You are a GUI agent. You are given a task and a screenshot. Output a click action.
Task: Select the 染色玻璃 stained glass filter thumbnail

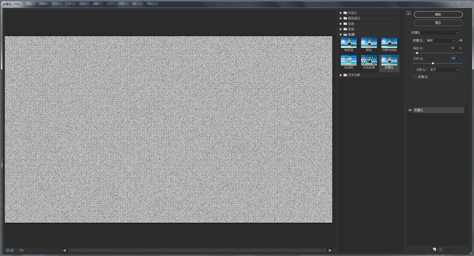click(369, 62)
